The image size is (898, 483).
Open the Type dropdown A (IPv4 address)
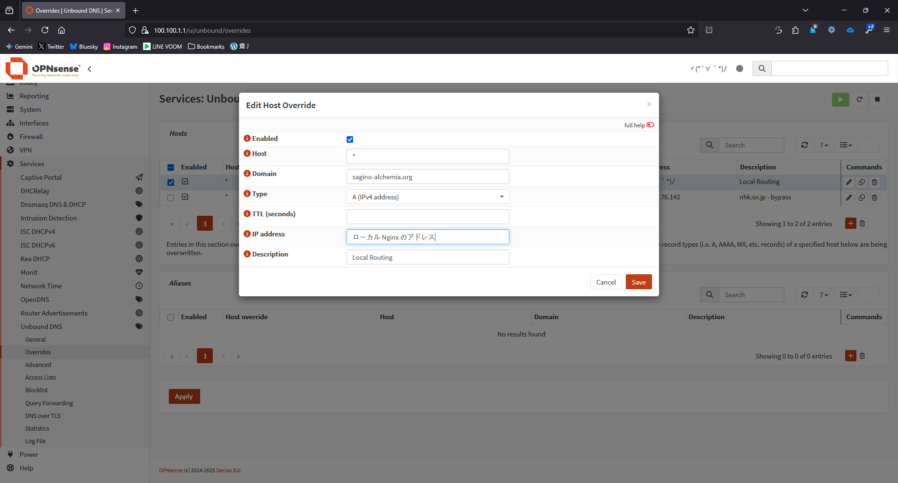pos(427,197)
